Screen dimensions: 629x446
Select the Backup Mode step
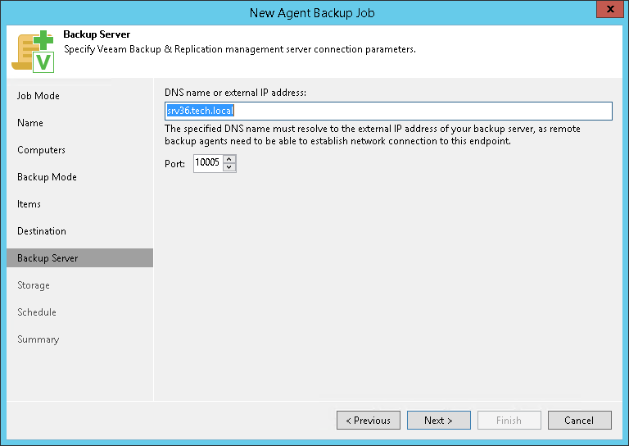(47, 177)
